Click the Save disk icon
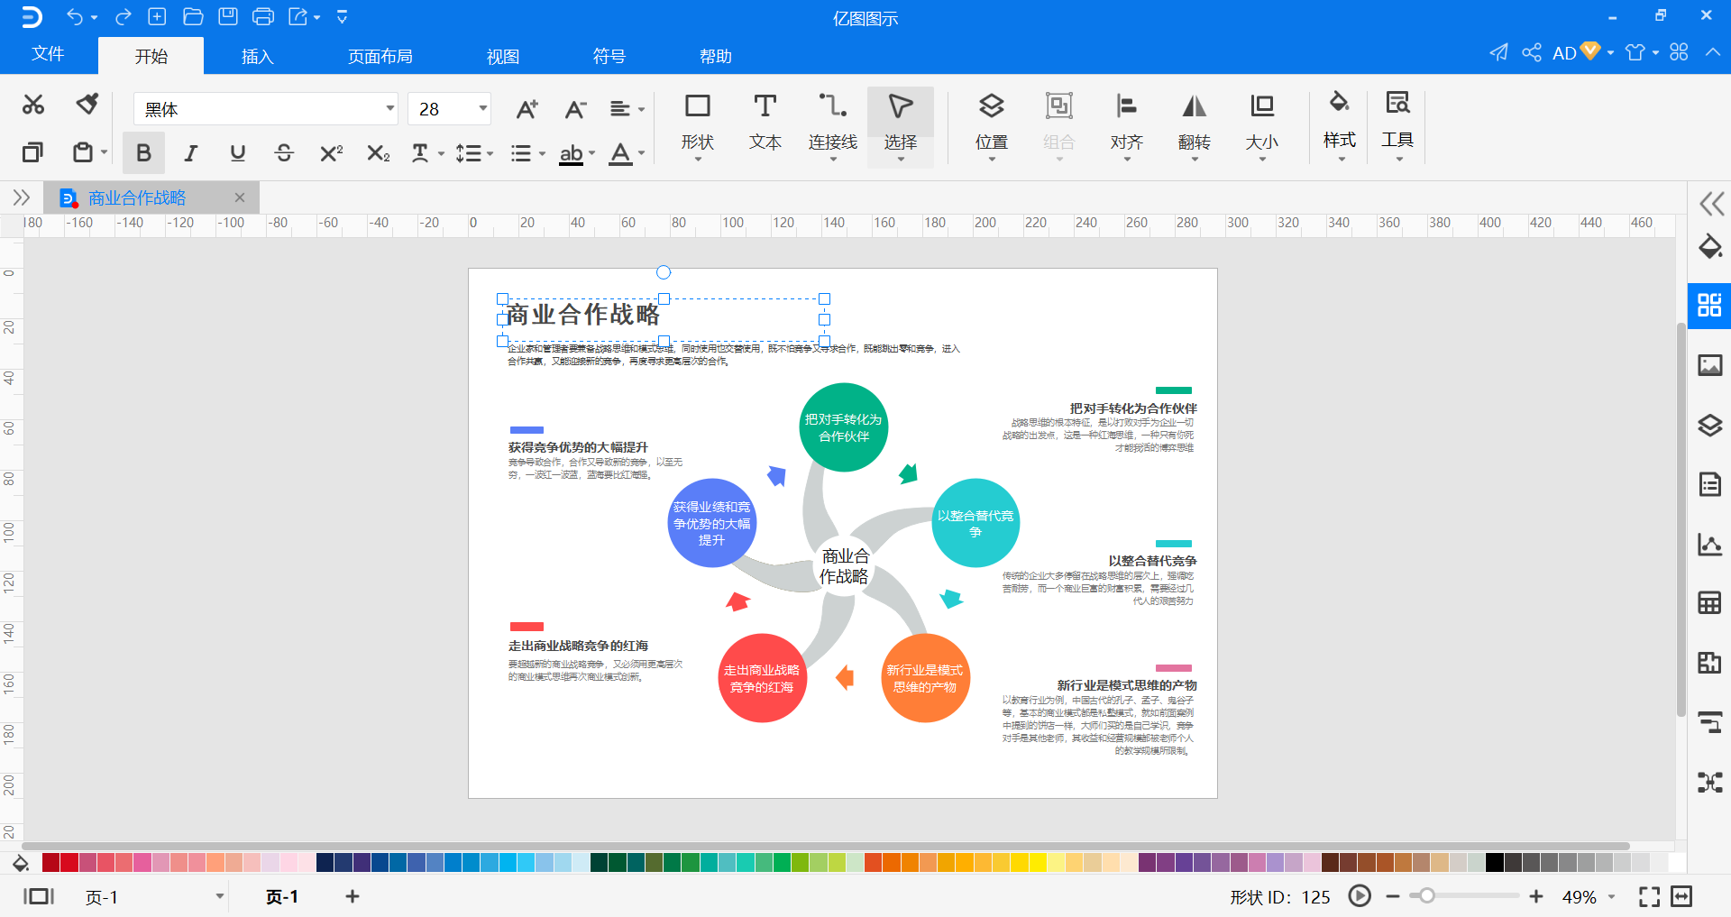The image size is (1731, 917). point(228,16)
